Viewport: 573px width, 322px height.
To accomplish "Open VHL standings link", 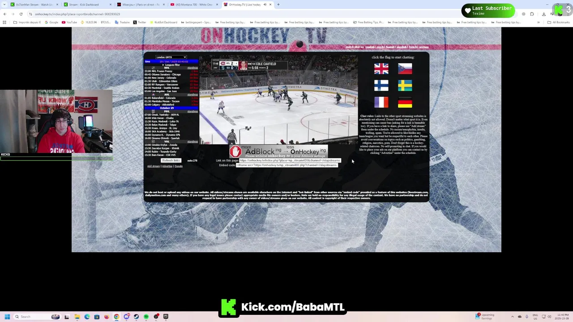I will (192, 142).
